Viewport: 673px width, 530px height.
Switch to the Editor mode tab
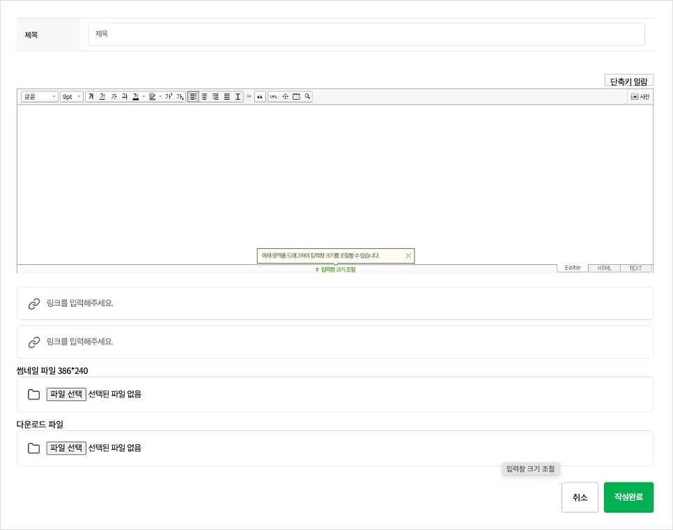point(573,268)
